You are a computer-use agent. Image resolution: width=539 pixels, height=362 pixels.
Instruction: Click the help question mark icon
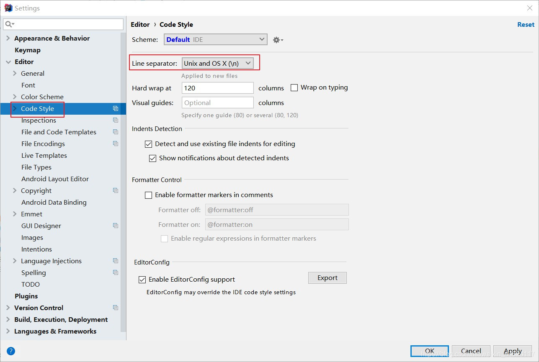coord(11,351)
